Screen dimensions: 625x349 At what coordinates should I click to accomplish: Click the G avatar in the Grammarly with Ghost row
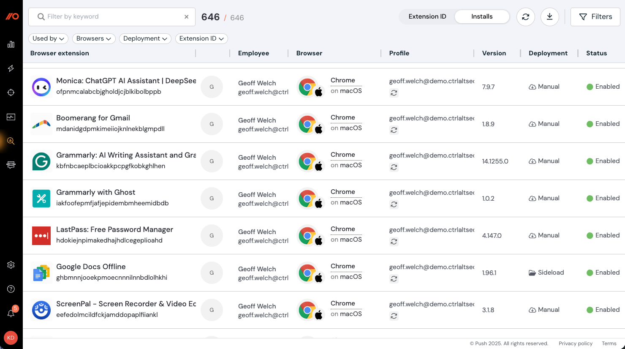point(212,199)
